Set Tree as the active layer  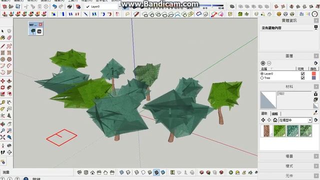tap(262, 78)
